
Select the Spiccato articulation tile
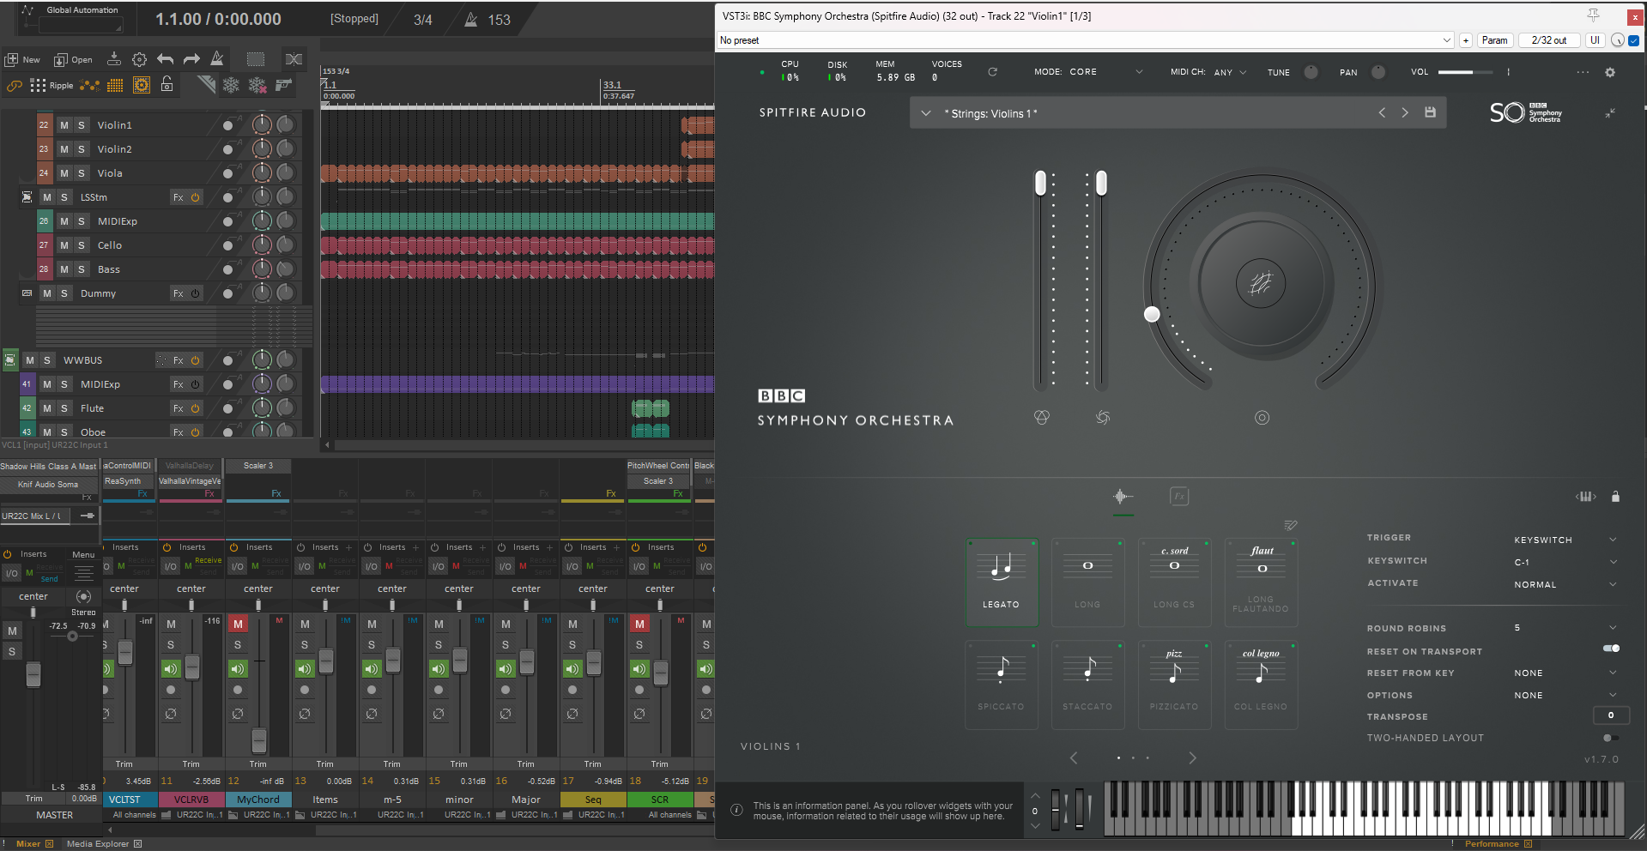[x=1002, y=685]
